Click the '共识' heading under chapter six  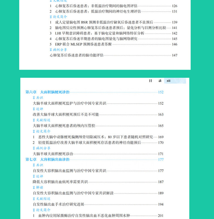pos(38,98)
